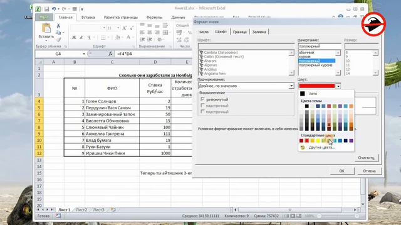Viewport: 401px width, 225px height.
Task: Open the ribbon font size dropdown arrow
Action: click(x=118, y=27)
